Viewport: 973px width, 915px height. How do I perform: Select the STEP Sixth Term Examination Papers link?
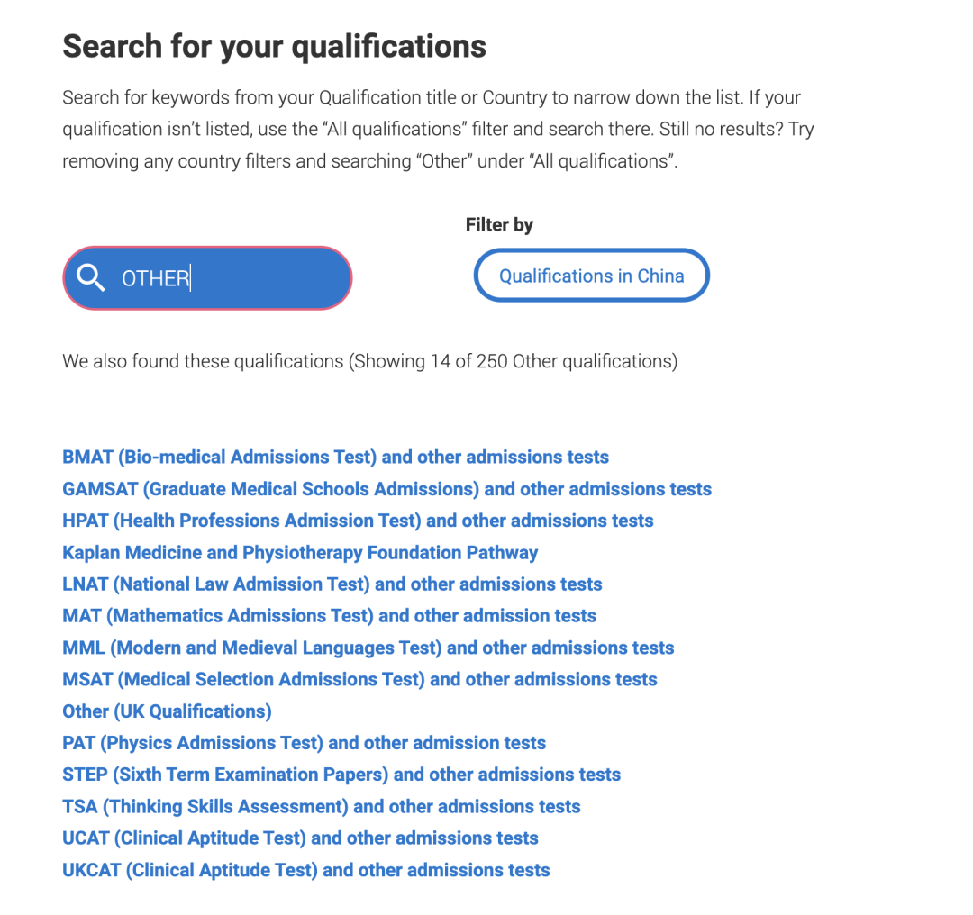point(342,775)
